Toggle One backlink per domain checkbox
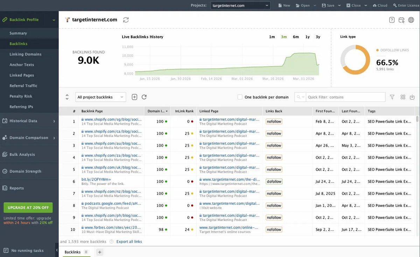The height and width of the screenshot is (257, 420). (240, 97)
